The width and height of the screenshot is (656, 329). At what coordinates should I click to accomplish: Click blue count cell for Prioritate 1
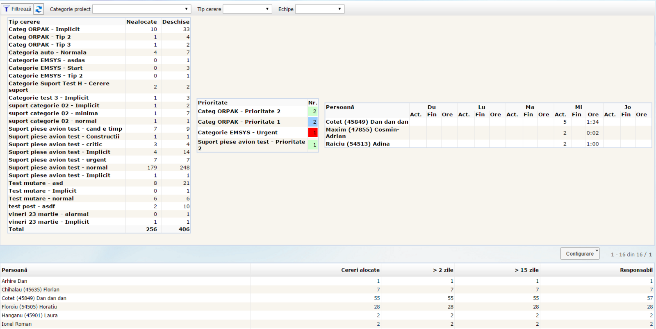tap(313, 122)
